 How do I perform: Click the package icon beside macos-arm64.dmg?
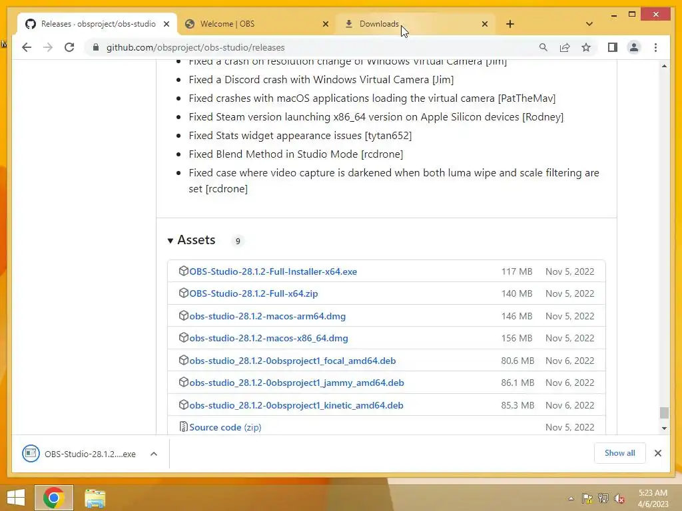click(x=184, y=315)
